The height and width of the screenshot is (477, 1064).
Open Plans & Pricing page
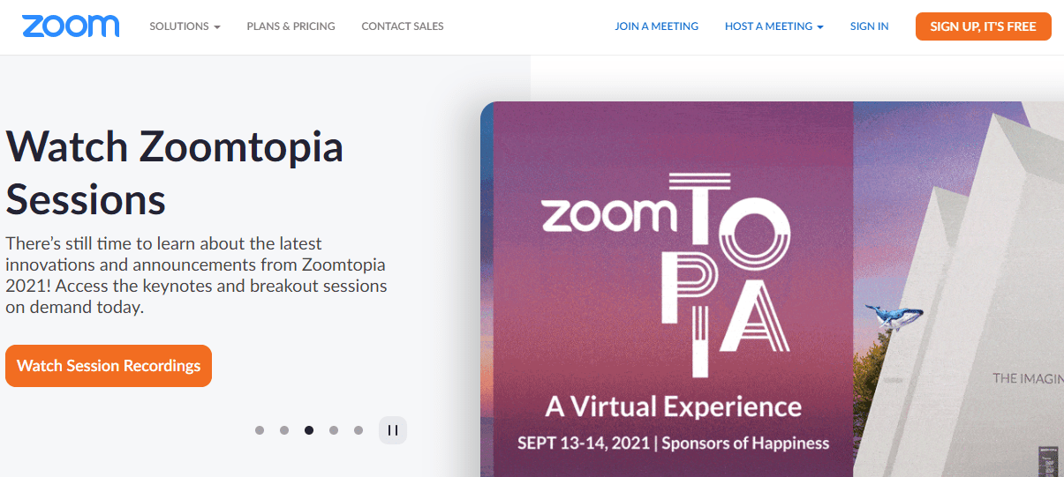tap(291, 26)
